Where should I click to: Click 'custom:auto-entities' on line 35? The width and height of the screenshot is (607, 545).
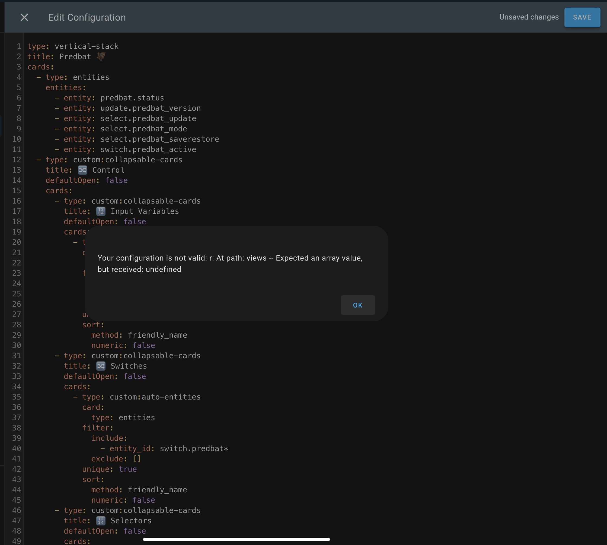point(155,397)
